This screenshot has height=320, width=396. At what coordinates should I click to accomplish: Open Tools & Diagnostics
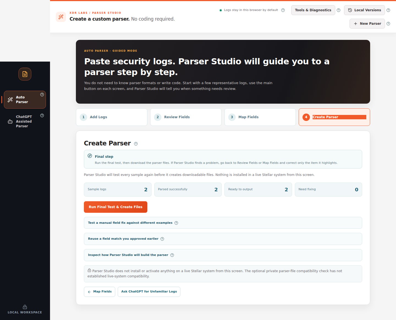(313, 10)
